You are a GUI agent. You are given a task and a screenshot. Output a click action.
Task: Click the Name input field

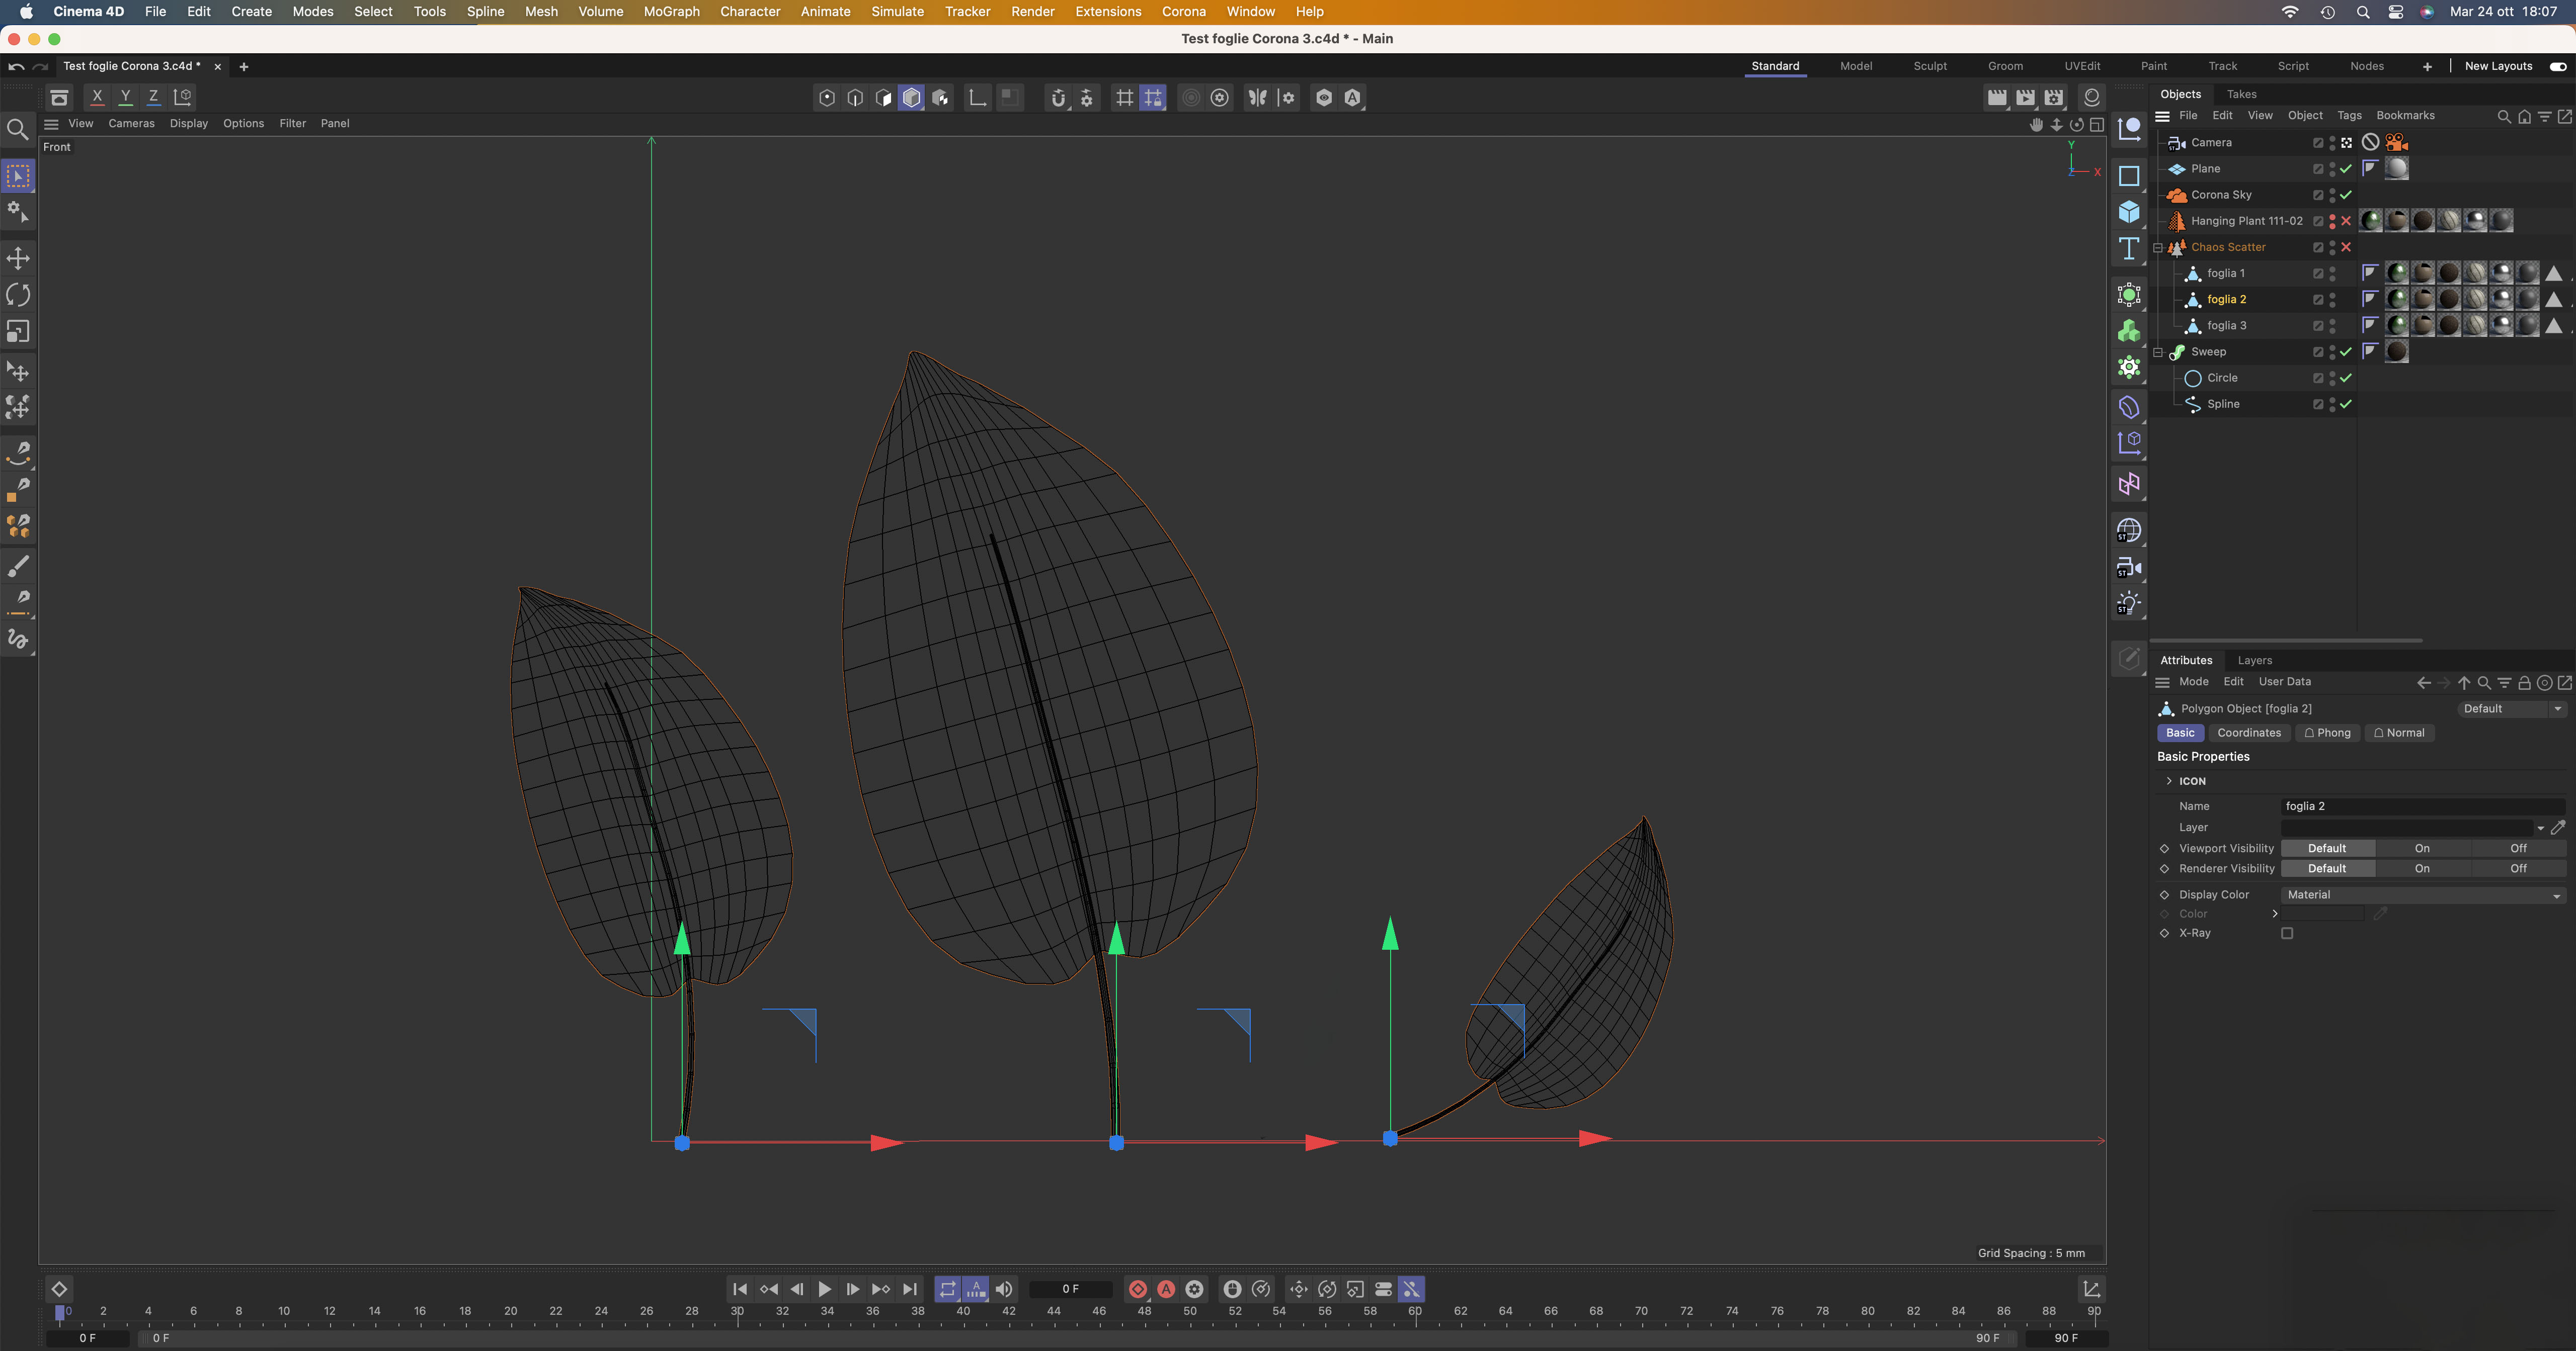click(x=2421, y=806)
